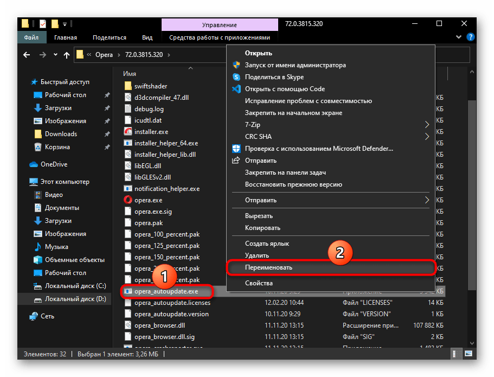Click the Skype icon in context menu
Image resolution: width=494 pixels, height=377 pixels.
tap(236, 77)
